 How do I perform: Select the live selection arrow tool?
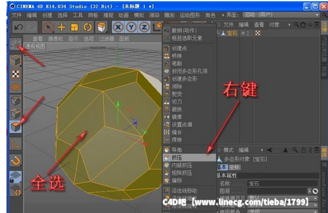click(x=49, y=27)
